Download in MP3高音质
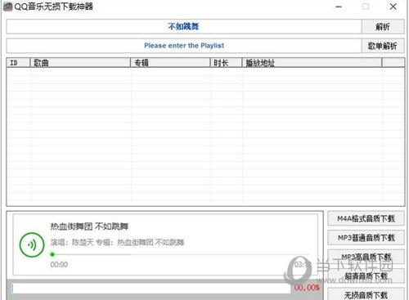The width and height of the screenshot is (409, 300). click(366, 257)
